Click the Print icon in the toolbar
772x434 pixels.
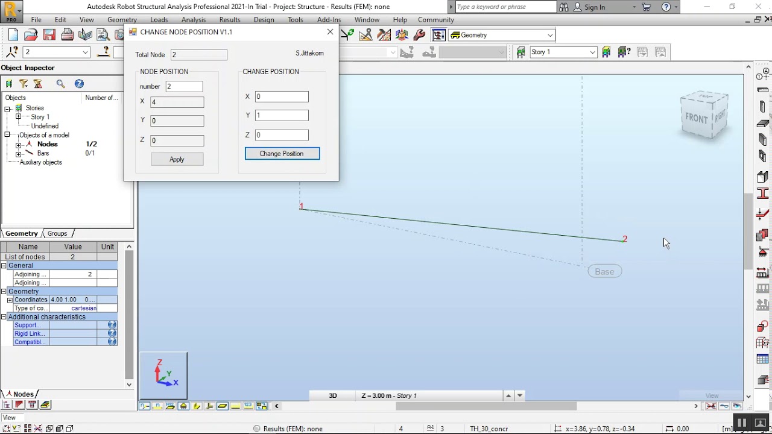point(67,35)
